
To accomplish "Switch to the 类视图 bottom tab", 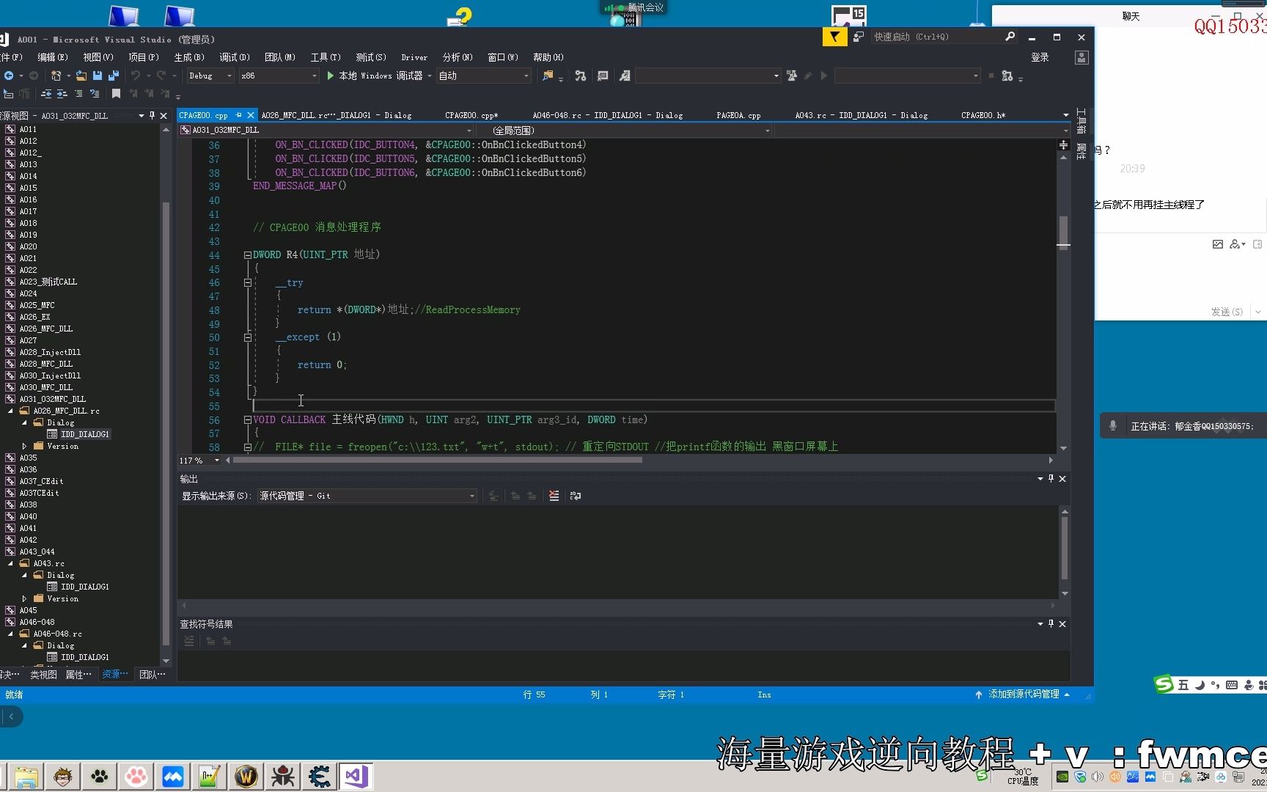I will (43, 675).
